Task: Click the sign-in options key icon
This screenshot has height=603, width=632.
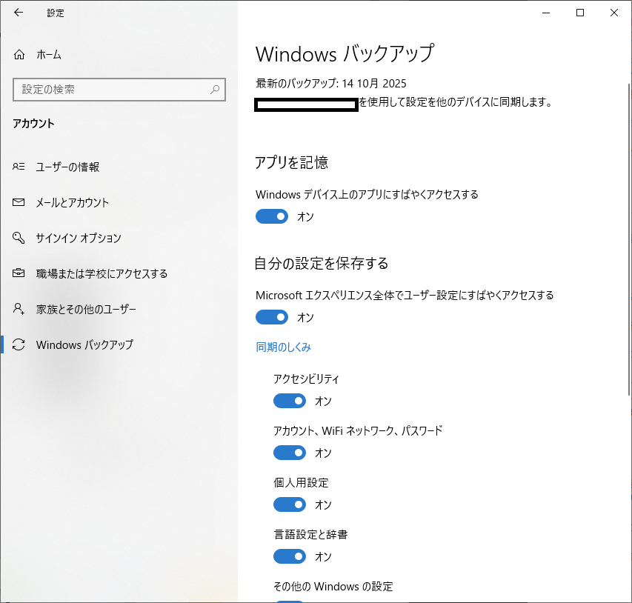Action: [x=19, y=238]
